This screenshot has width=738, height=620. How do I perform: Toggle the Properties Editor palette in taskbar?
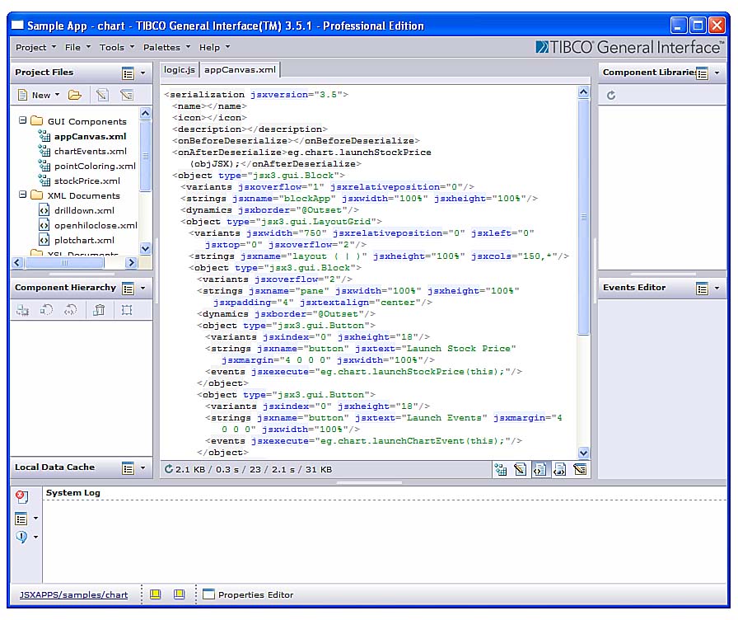pos(248,594)
